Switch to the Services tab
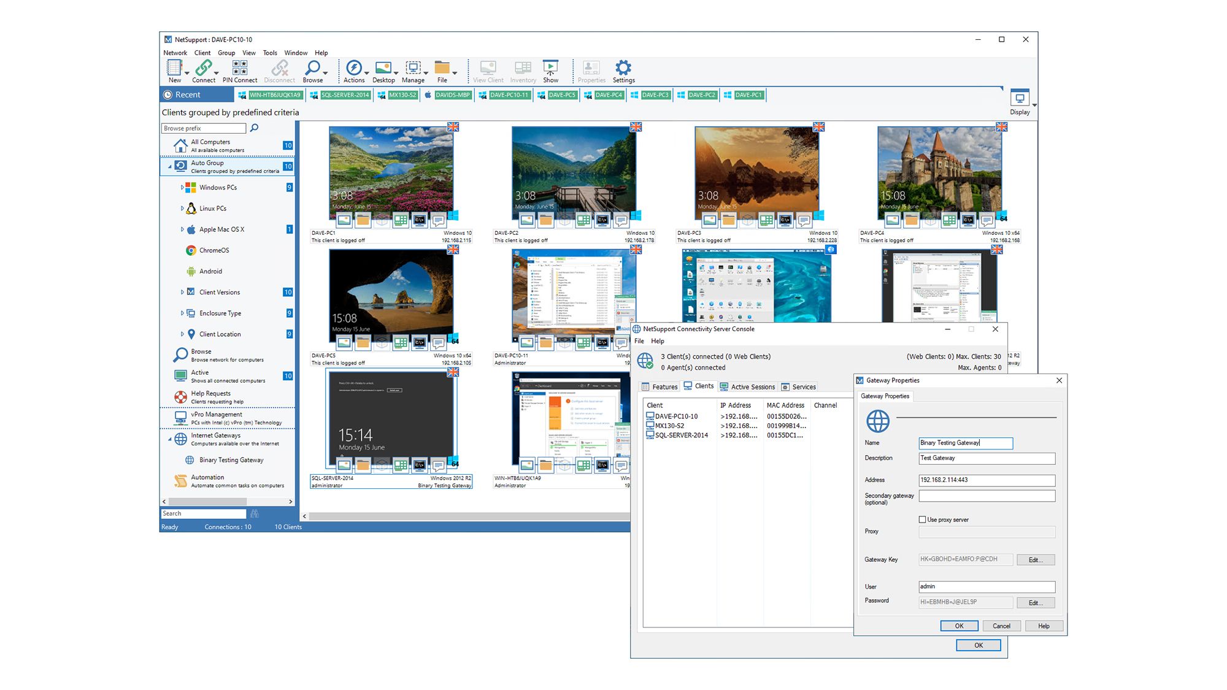The width and height of the screenshot is (1227, 690). (798, 387)
